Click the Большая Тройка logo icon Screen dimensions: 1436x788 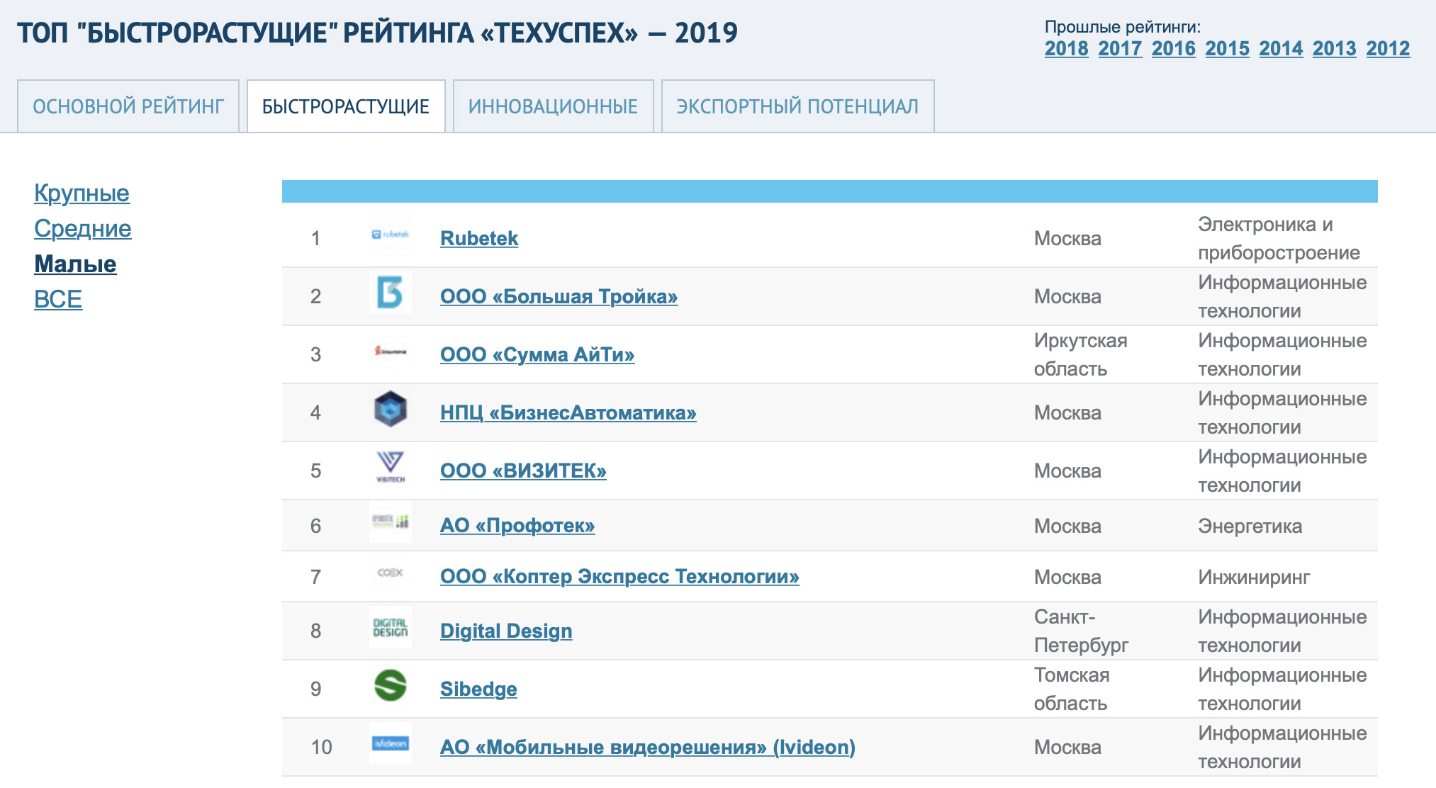[391, 293]
